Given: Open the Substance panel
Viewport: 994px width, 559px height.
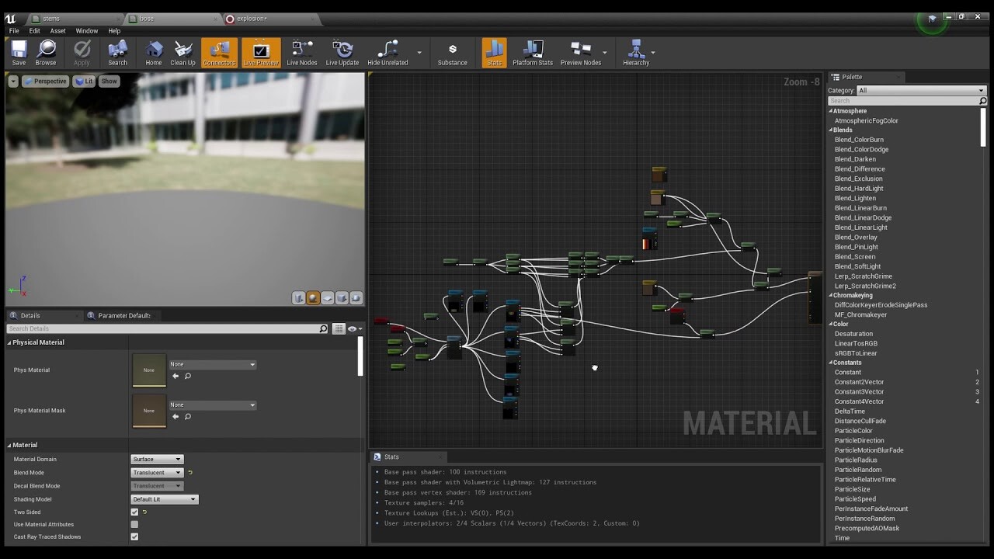Looking at the screenshot, I should click(452, 52).
